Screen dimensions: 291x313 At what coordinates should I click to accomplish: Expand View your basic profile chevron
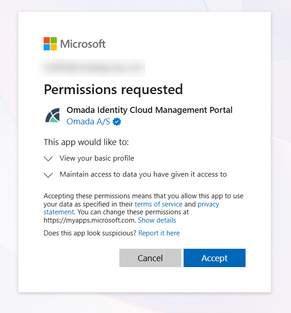coord(48,159)
